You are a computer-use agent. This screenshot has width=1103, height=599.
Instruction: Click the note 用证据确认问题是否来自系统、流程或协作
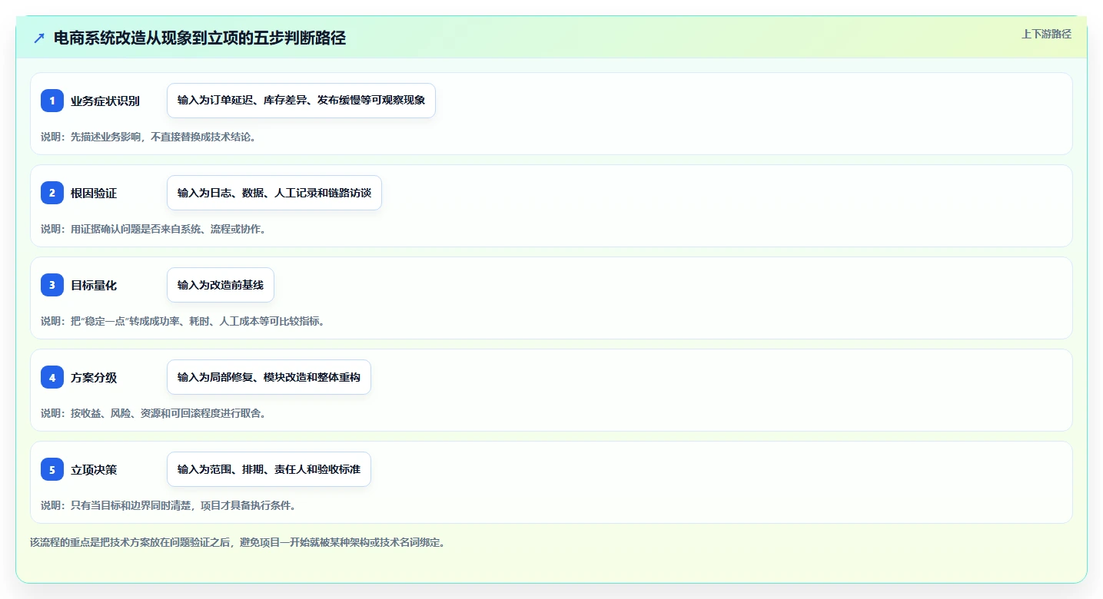pos(154,229)
